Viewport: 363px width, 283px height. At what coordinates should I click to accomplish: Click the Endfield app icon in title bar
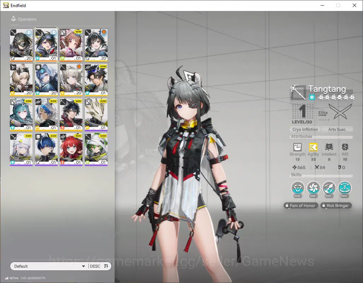pyautogui.click(x=6, y=5)
